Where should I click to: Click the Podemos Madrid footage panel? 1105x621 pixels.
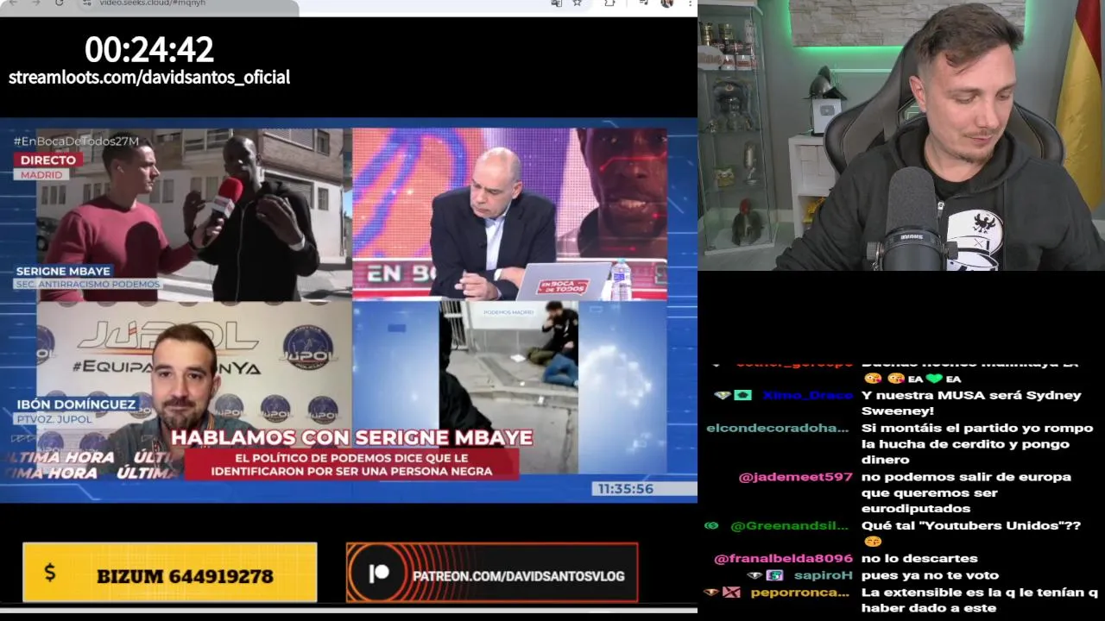pos(509,386)
